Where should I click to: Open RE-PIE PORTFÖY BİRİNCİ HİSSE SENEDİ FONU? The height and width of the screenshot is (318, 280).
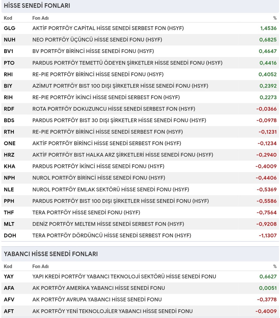click(98, 74)
